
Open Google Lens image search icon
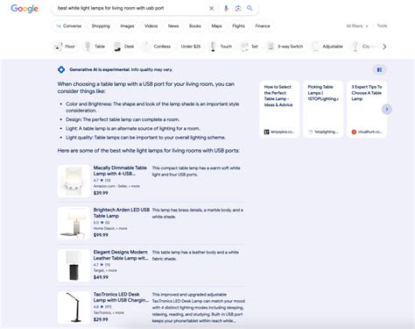[x=238, y=9]
